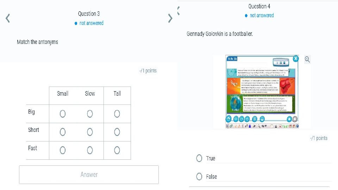Match Fast with Tall radio button

(117, 150)
